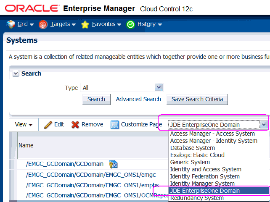Screen dimensions: 270x202
Task: Open the EMGC_OMS1/emgc system link
Action: (x=91, y=175)
